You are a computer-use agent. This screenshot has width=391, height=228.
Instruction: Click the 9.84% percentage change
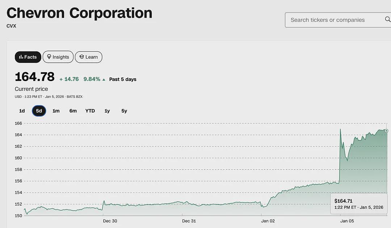92,79
